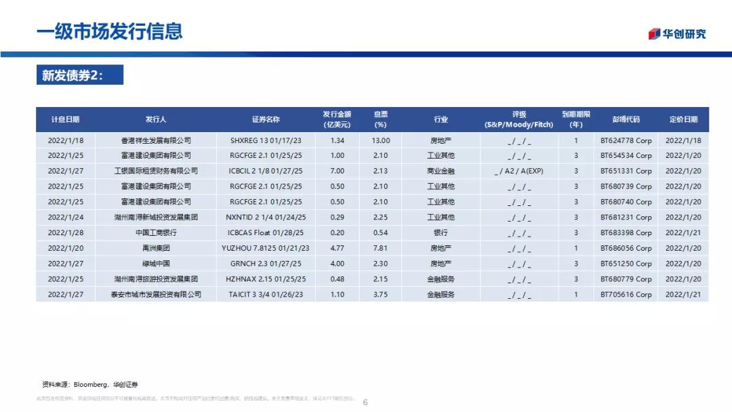This screenshot has height=412, width=732.
Task: Click Bloomberg code BT705616 Corp
Action: [626, 294]
